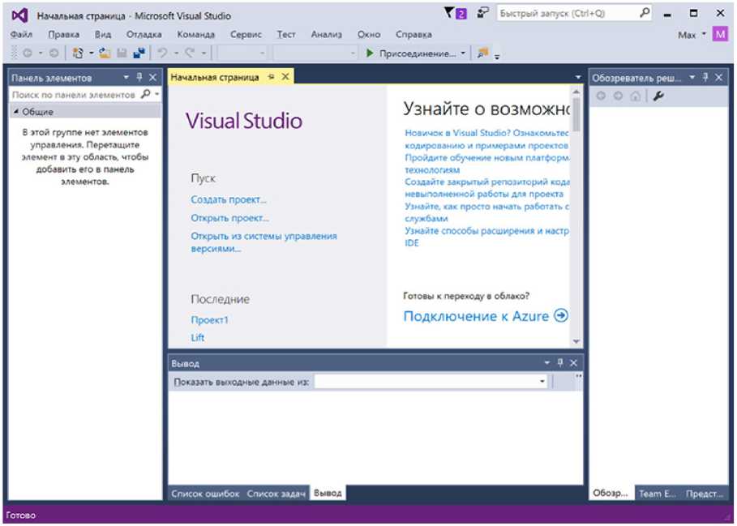Screen dimensions: 737x526
Task: Open recent project Проект1
Action: [209, 320]
